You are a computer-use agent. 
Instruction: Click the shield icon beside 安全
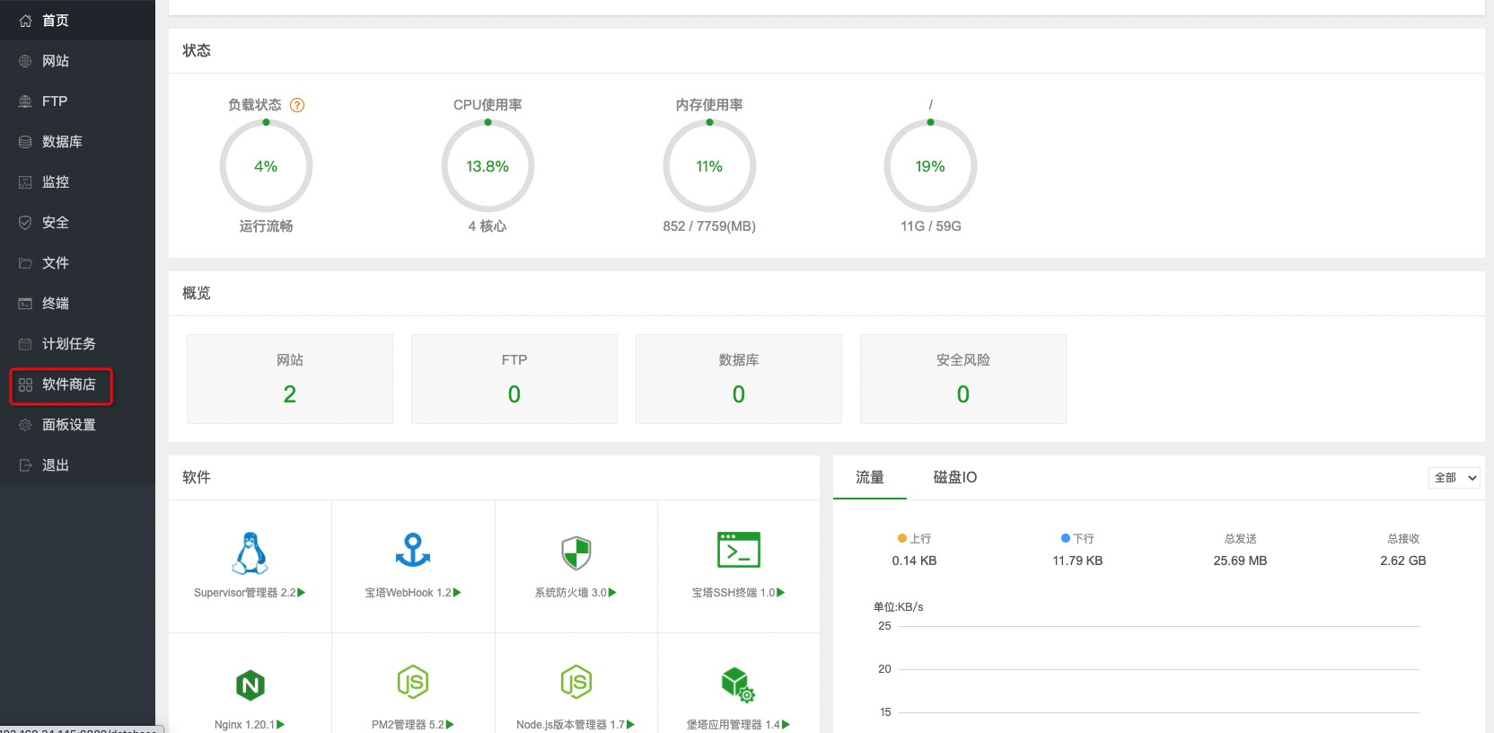pyautogui.click(x=25, y=223)
